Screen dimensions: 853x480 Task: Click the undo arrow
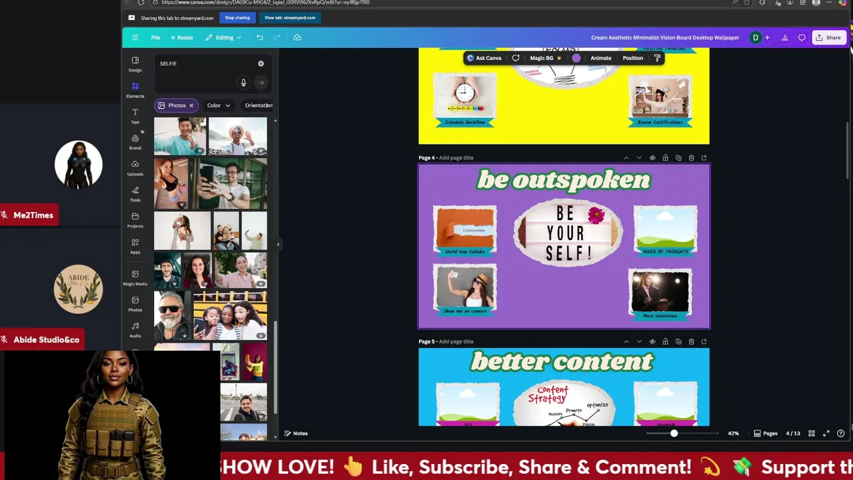pyautogui.click(x=260, y=37)
